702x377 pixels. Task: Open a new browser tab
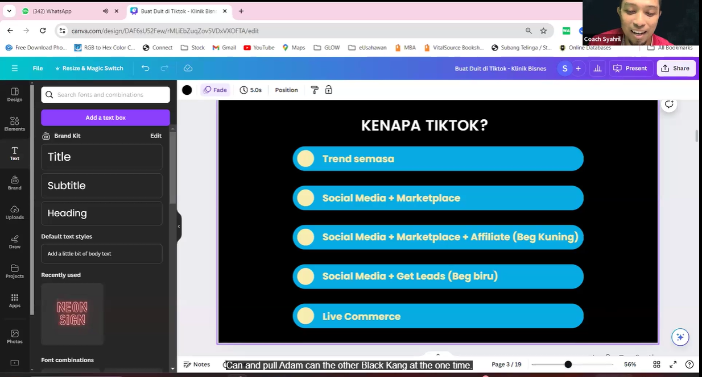[241, 11]
